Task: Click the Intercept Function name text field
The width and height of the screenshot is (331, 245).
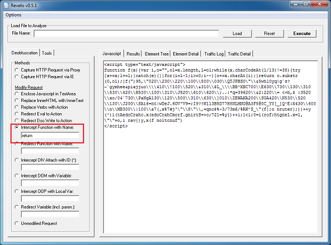Action: click(x=50, y=136)
